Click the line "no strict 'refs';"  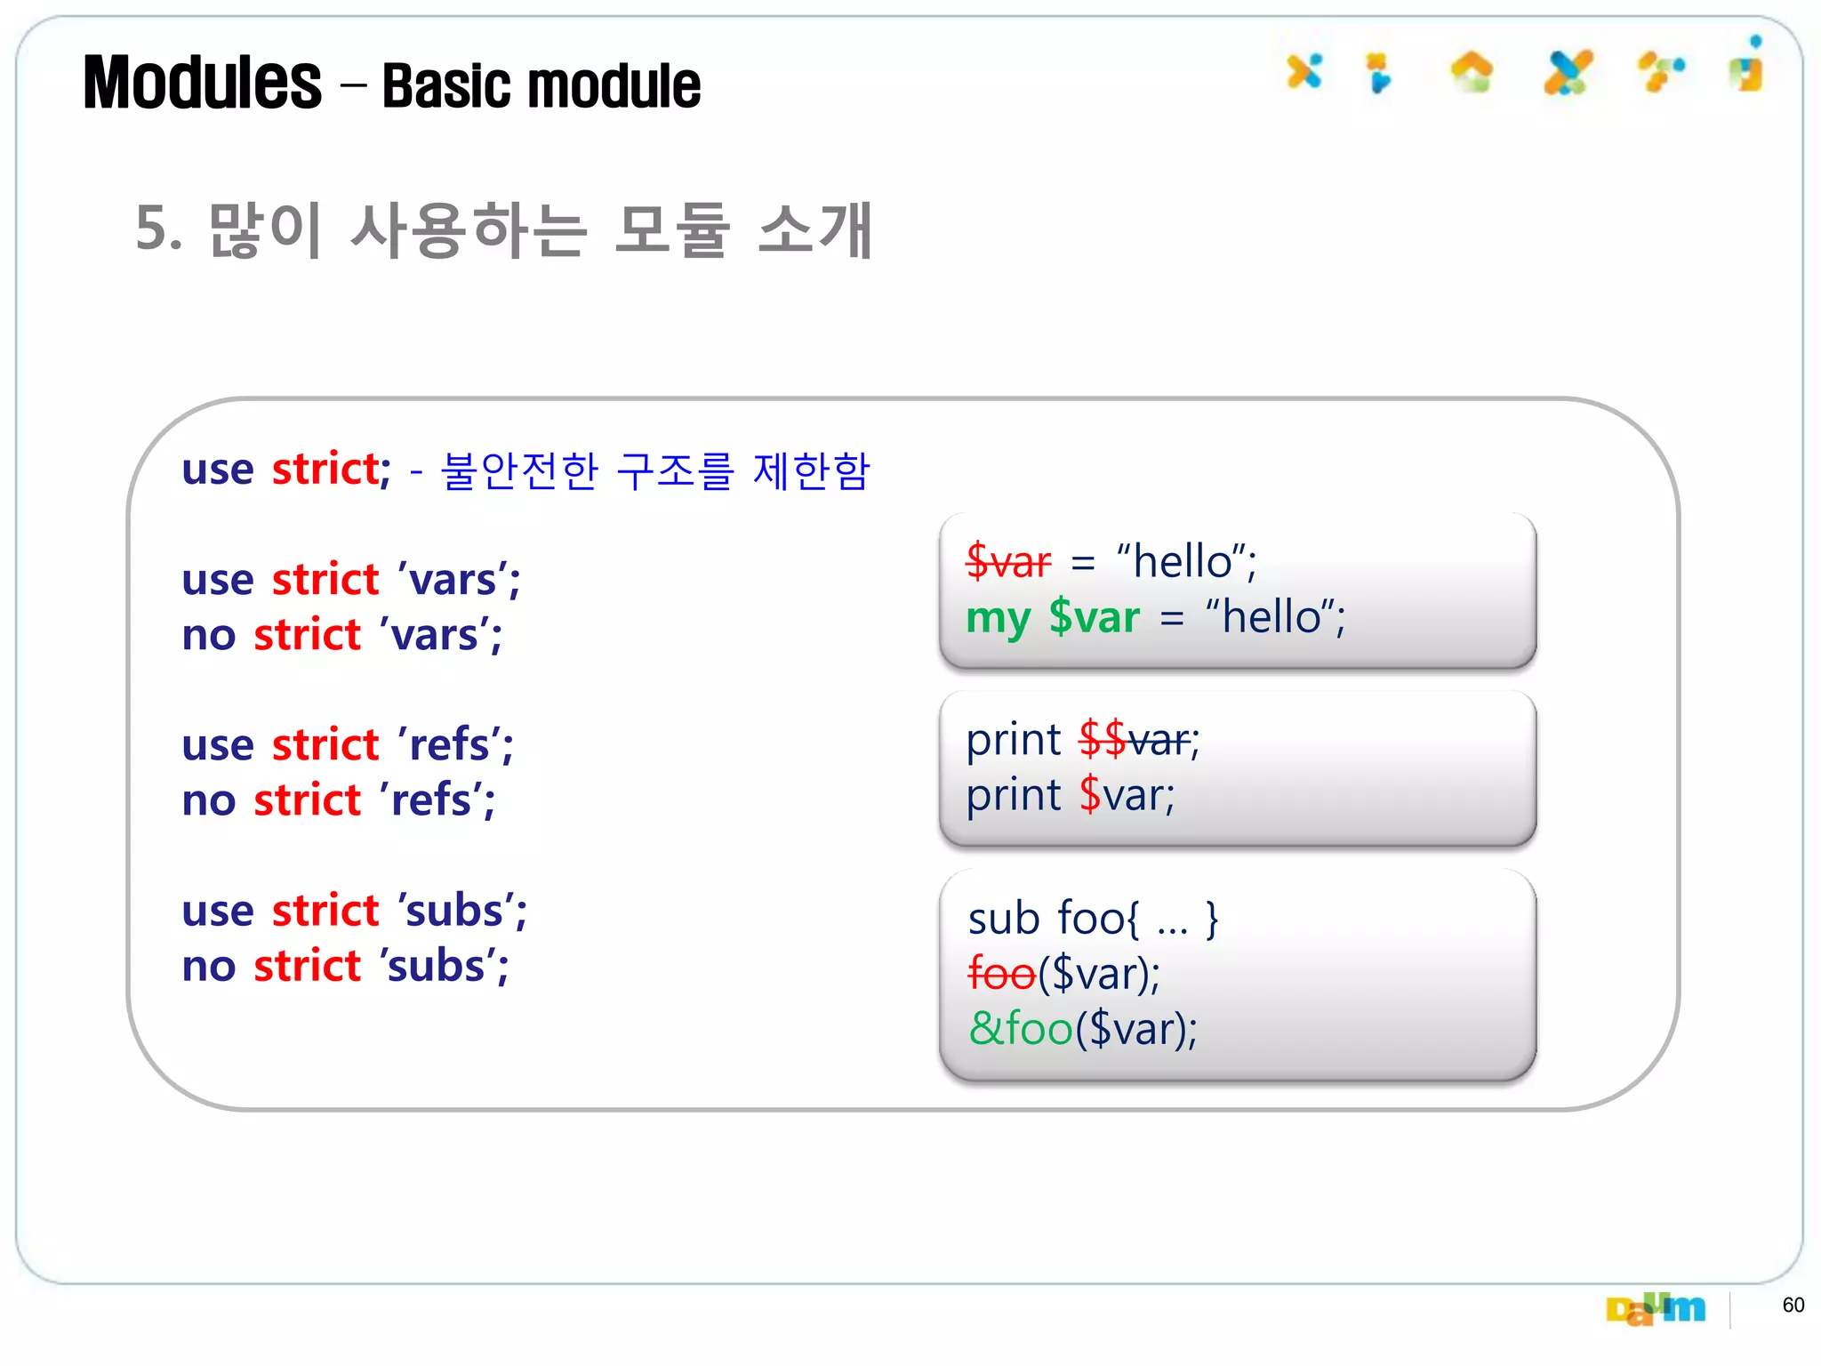tap(339, 800)
